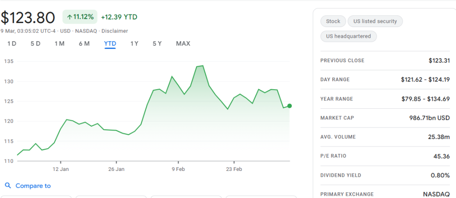This screenshot has height=198, width=456.
Task: Click the 26 Jan axis date label
Action: (x=116, y=169)
